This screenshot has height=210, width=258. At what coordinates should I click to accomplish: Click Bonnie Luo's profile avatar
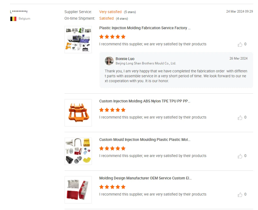109,61
